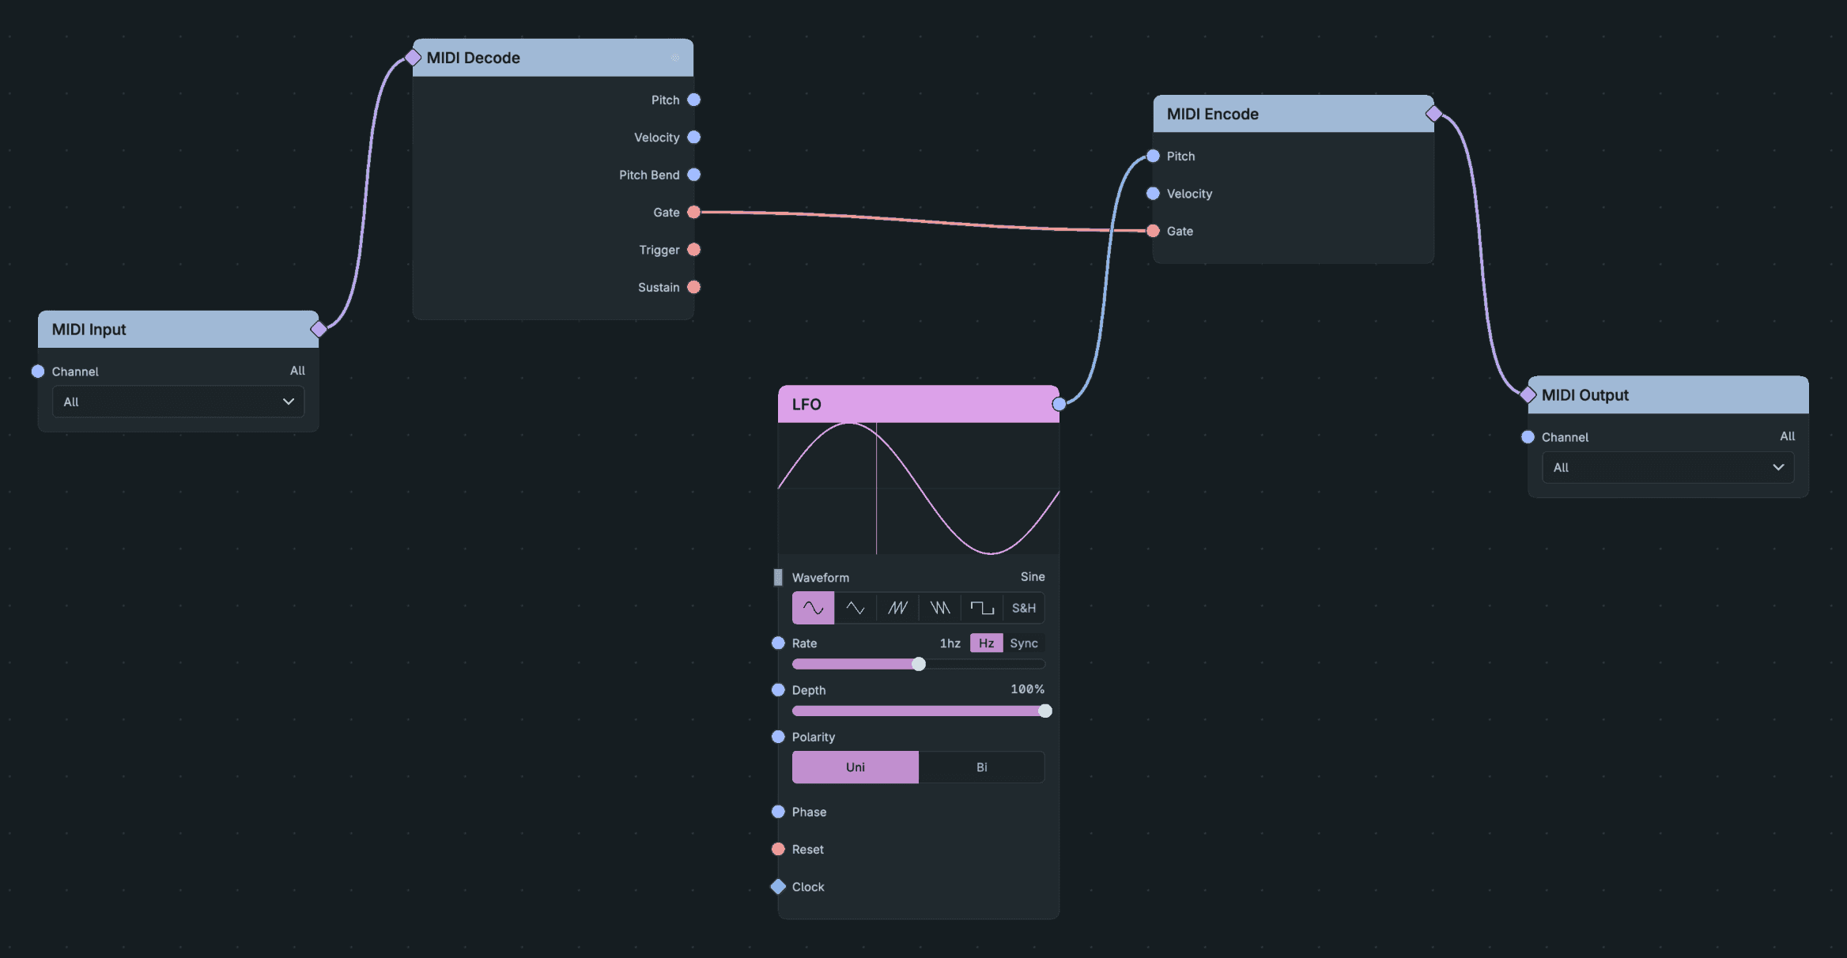Click the LFO Phase input port
Image resolution: width=1847 pixels, height=958 pixels.
(x=778, y=812)
